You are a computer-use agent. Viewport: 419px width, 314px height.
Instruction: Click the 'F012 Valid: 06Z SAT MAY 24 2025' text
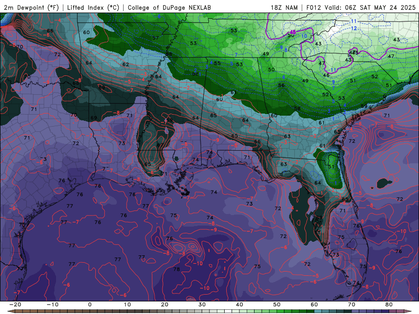pyautogui.click(x=361, y=7)
